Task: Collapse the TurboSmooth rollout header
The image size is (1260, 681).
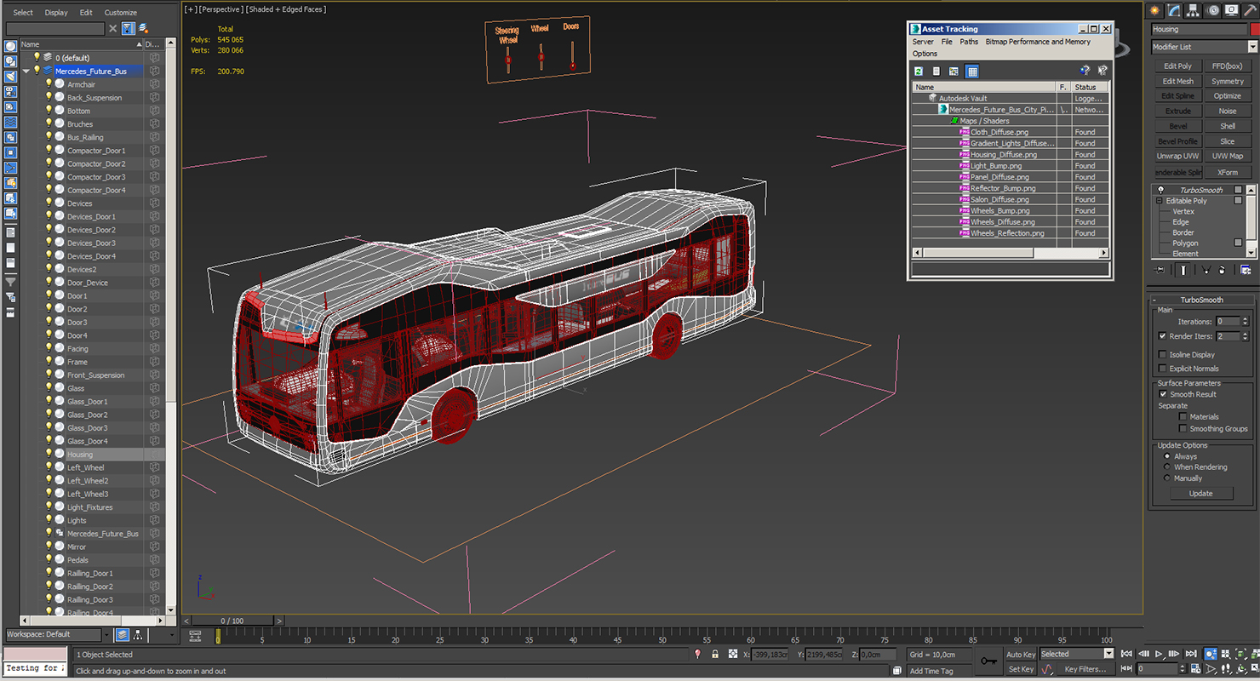Action: coord(1201,300)
